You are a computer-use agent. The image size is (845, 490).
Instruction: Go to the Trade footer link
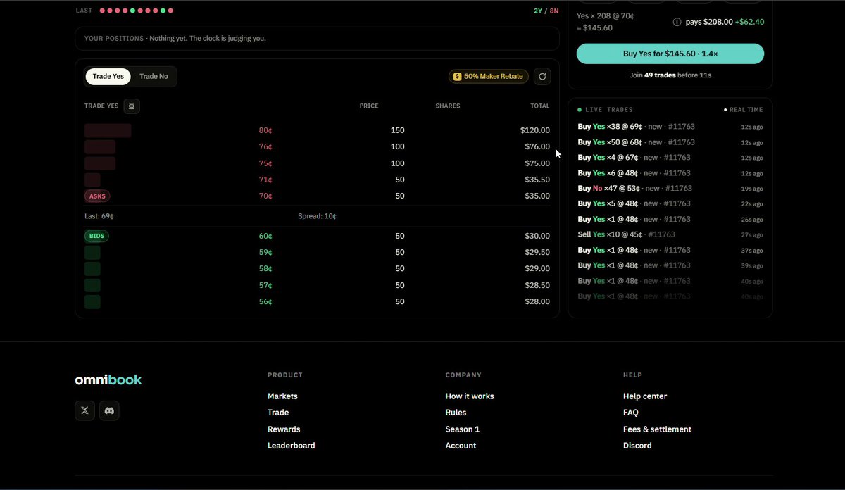pyautogui.click(x=278, y=413)
